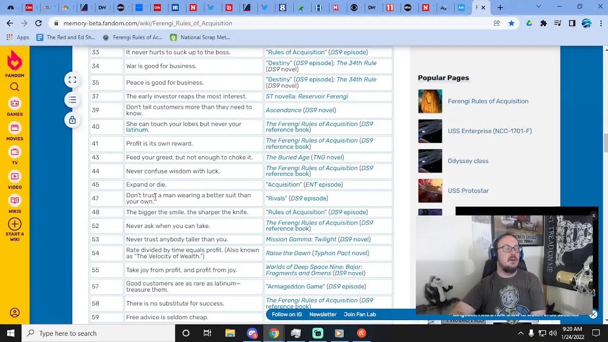608x342 pixels.
Task: Open Task View on the taskbar
Action: tap(207, 333)
